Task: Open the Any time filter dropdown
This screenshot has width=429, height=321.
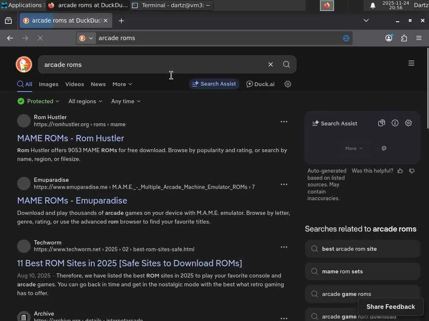Action: [126, 101]
